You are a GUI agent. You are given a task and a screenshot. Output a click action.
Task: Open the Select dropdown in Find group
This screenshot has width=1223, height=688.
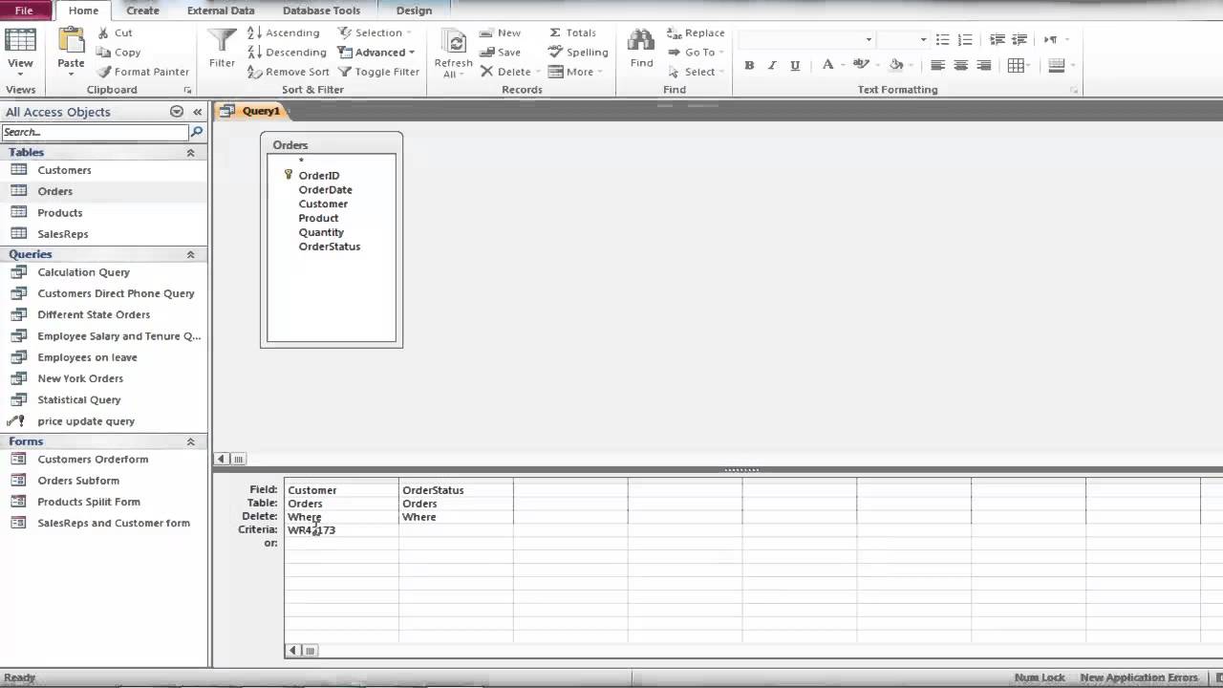pos(696,72)
